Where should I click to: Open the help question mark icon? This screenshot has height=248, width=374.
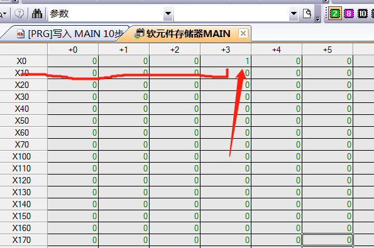(19, 13)
